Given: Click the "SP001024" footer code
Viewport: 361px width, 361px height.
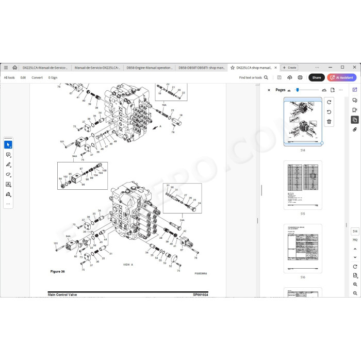Looking at the screenshot, I should click(x=201, y=294).
